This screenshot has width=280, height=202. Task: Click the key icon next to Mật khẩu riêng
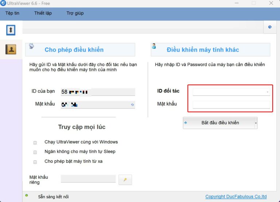(125, 180)
